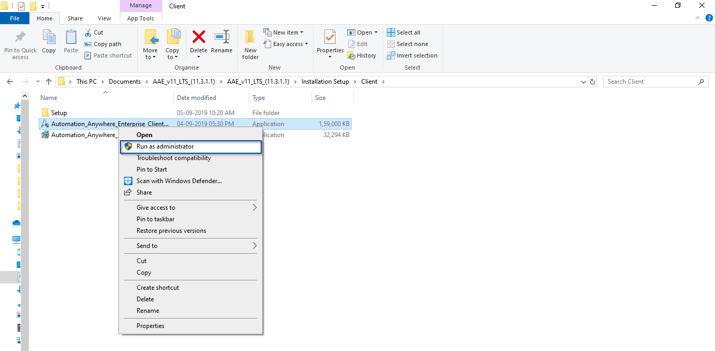Click the Up arrow navigation button
The image size is (715, 351).
point(49,82)
